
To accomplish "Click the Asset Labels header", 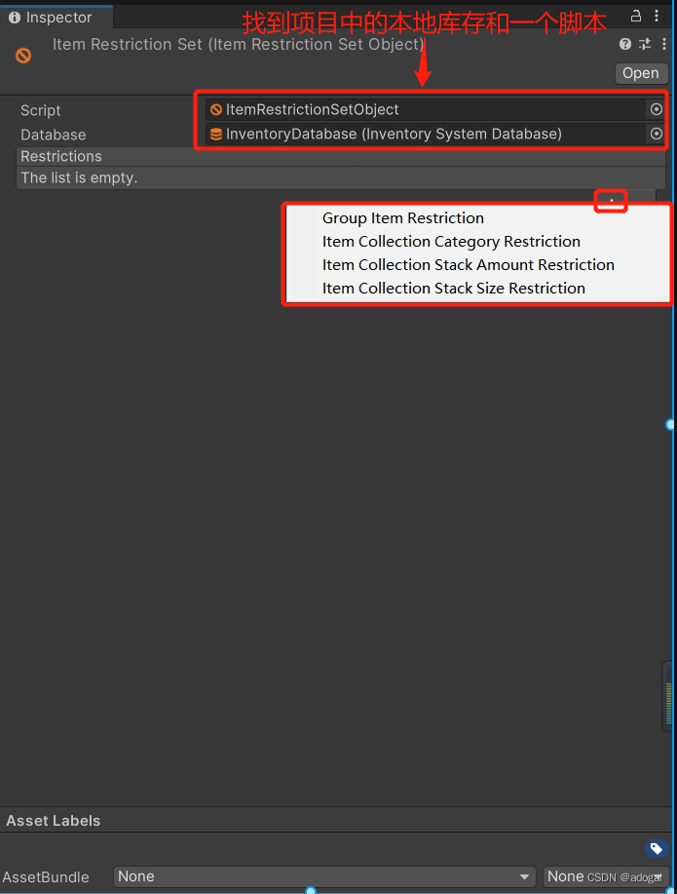I will [x=53, y=821].
